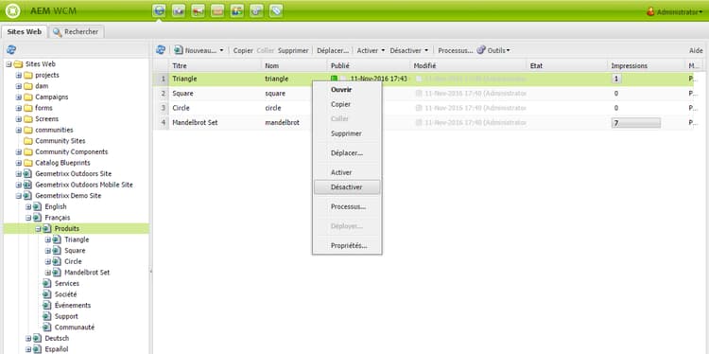Collapse the Français node
The image size is (709, 354).
(x=28, y=218)
